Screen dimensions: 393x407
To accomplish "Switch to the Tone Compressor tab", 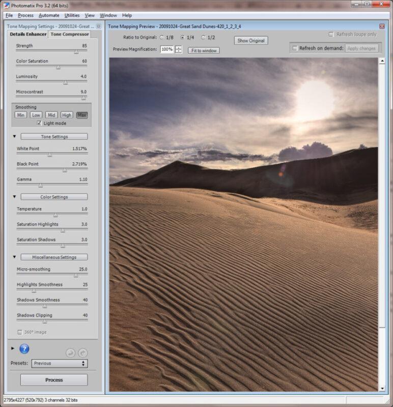I will [69, 35].
